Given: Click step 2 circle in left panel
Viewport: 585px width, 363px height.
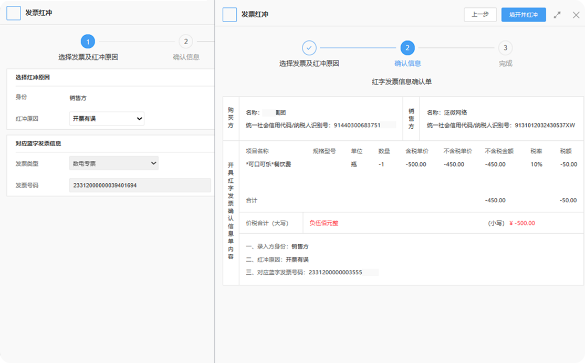Looking at the screenshot, I should 185,42.
